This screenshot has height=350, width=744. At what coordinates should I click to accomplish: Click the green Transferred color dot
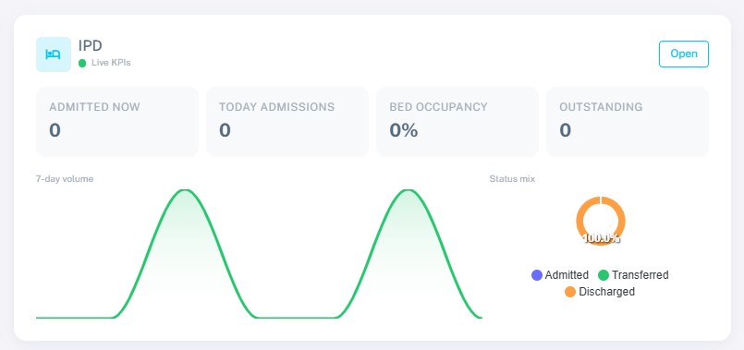pos(604,275)
